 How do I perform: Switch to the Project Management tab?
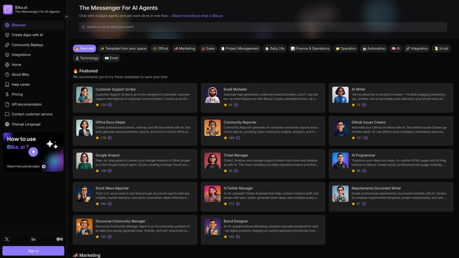(240, 48)
